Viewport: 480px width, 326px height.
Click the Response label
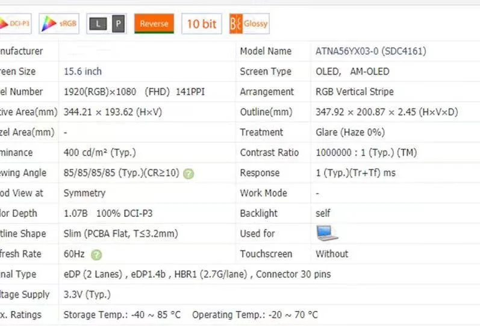(260, 173)
